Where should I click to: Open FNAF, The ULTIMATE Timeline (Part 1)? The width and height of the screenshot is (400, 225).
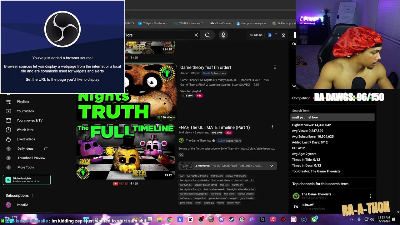pyautogui.click(x=214, y=127)
